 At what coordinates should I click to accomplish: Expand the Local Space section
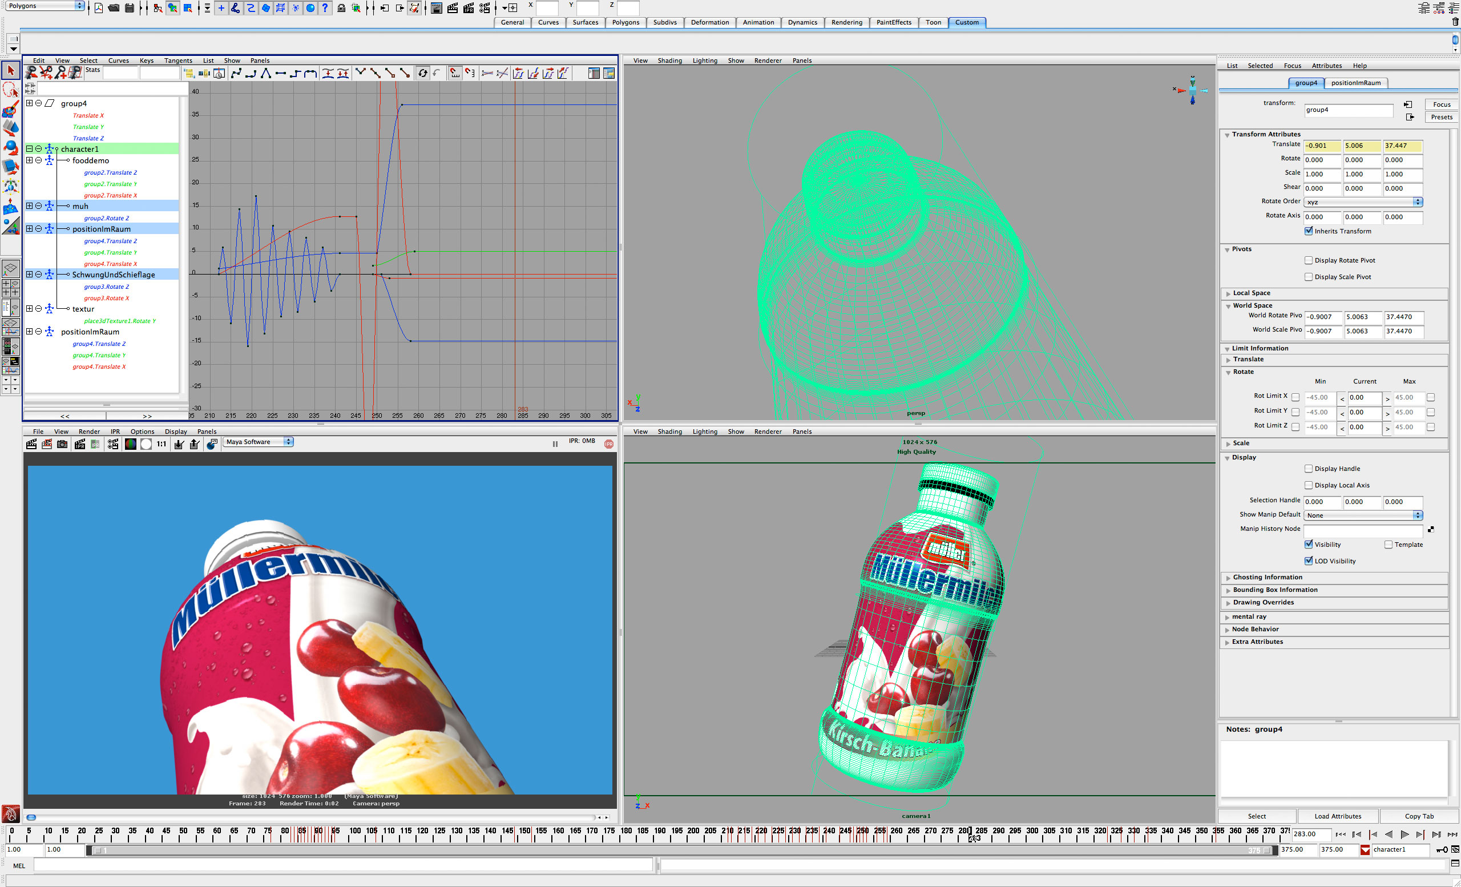pos(1228,294)
